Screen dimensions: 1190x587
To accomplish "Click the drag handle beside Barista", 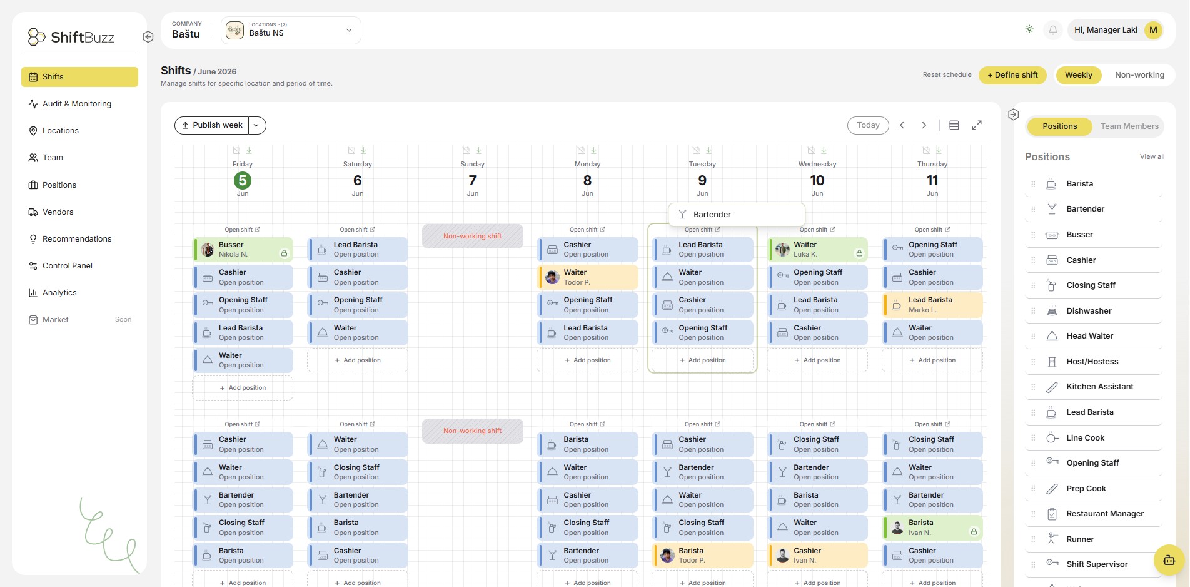I will [1033, 184].
